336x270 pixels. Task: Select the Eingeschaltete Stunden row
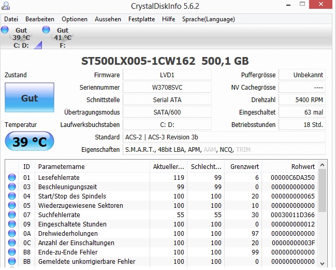click(162, 224)
